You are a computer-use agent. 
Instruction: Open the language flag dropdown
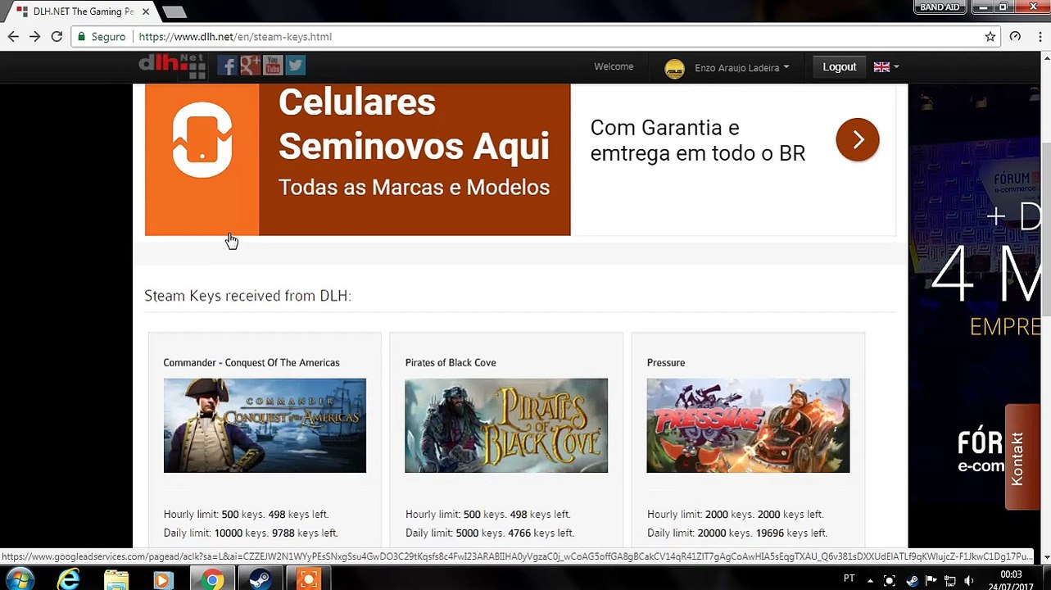[x=886, y=67]
